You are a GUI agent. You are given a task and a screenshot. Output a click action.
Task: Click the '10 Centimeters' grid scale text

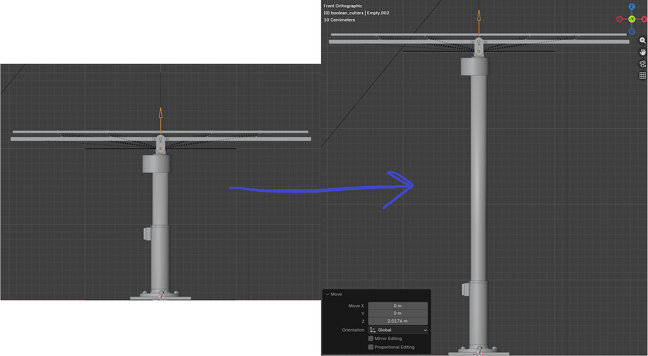click(x=340, y=20)
